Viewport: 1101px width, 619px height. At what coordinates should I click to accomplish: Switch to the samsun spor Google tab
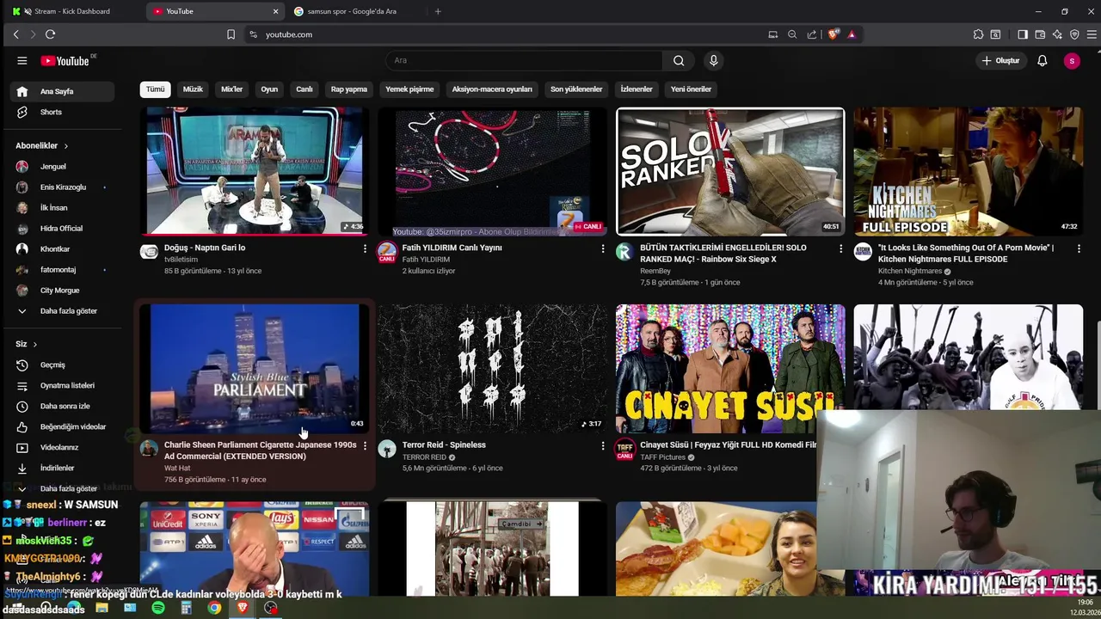[x=351, y=11]
